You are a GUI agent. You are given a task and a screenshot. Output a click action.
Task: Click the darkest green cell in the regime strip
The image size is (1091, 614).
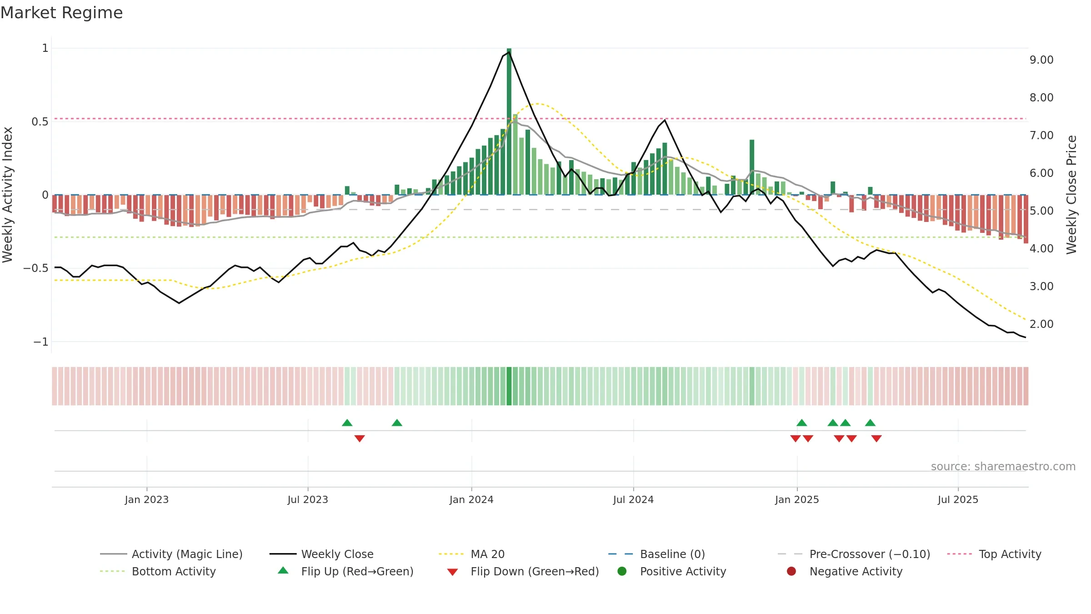(509, 386)
